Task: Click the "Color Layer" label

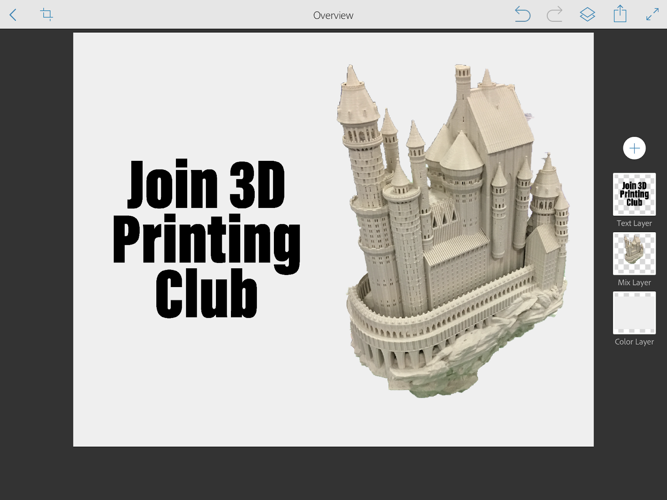Action: (634, 342)
